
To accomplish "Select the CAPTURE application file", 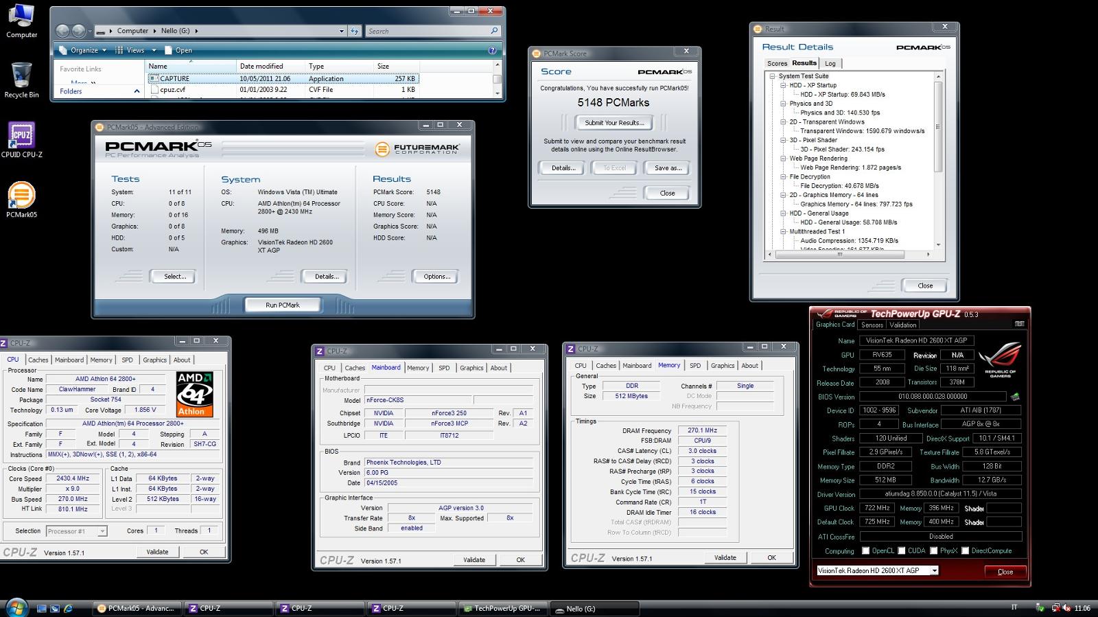I will point(283,78).
